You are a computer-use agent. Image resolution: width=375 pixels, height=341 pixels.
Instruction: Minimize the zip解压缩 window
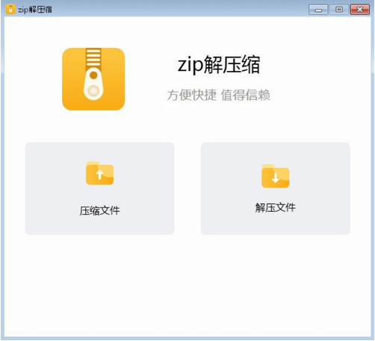click(x=318, y=10)
